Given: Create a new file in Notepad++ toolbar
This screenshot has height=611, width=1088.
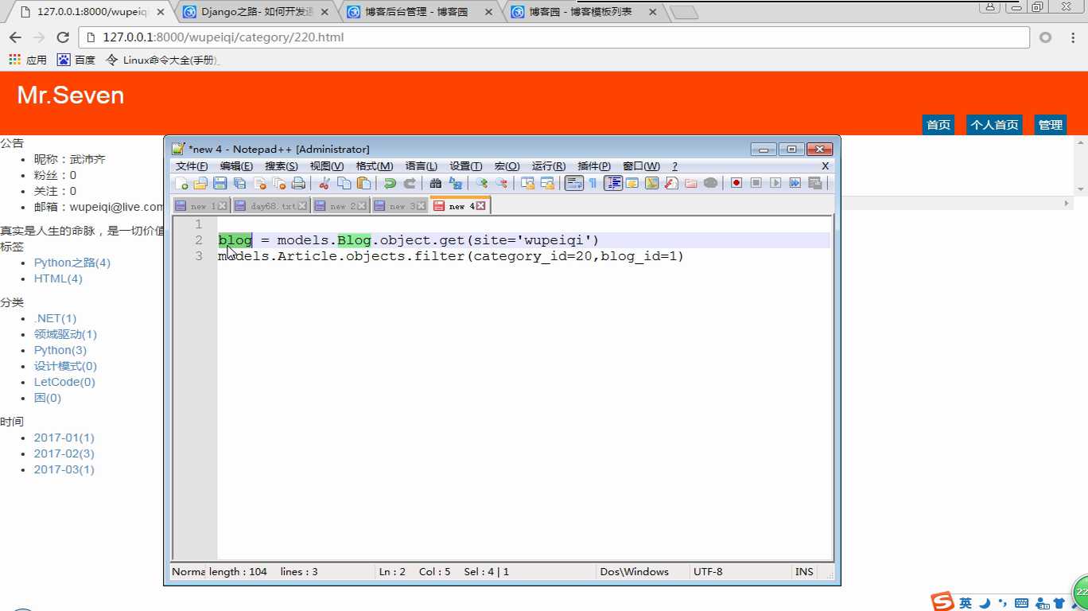Looking at the screenshot, I should (x=181, y=183).
